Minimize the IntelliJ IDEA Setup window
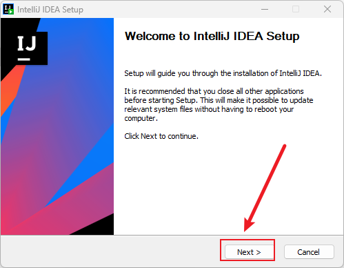 coord(265,9)
